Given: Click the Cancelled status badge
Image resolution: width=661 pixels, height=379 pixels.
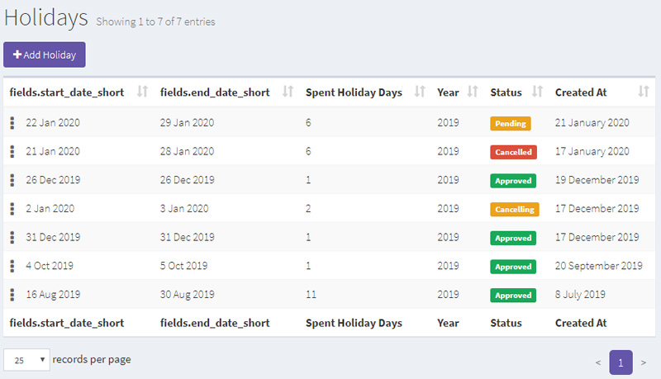Looking at the screenshot, I should pyautogui.click(x=513, y=152).
